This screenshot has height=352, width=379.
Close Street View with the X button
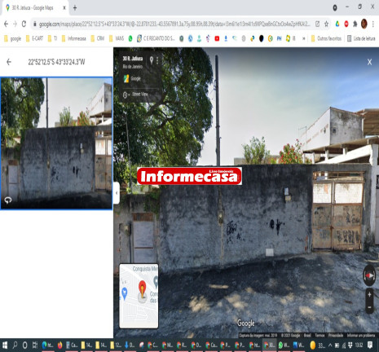pos(369,62)
